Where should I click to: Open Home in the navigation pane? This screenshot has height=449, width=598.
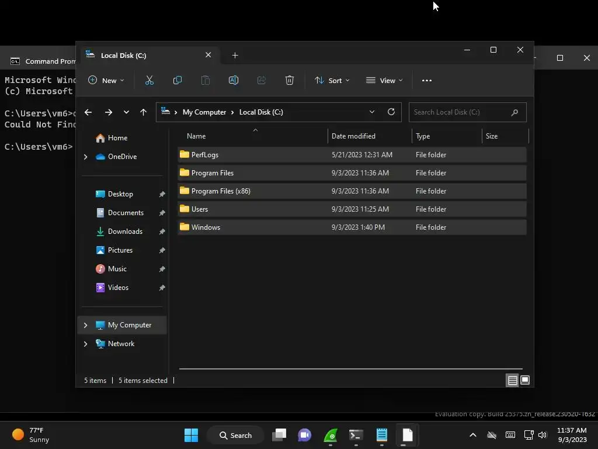(x=117, y=138)
